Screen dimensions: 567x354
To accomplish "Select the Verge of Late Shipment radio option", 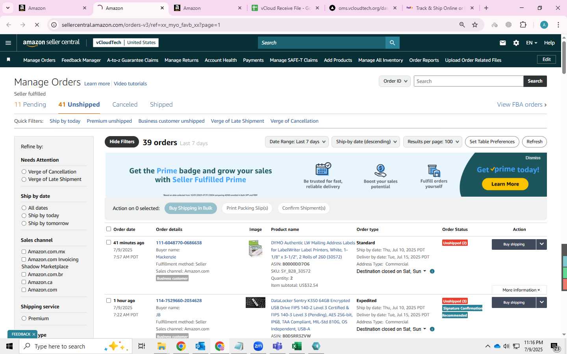I will pyautogui.click(x=24, y=179).
